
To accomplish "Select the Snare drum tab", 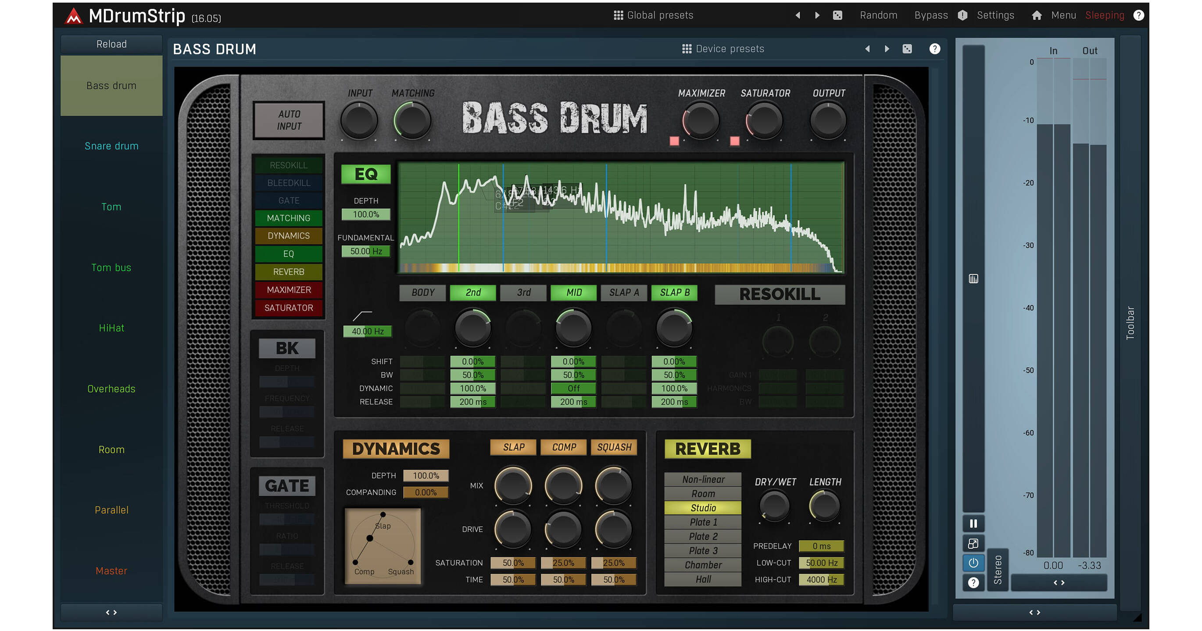I will click(x=111, y=146).
